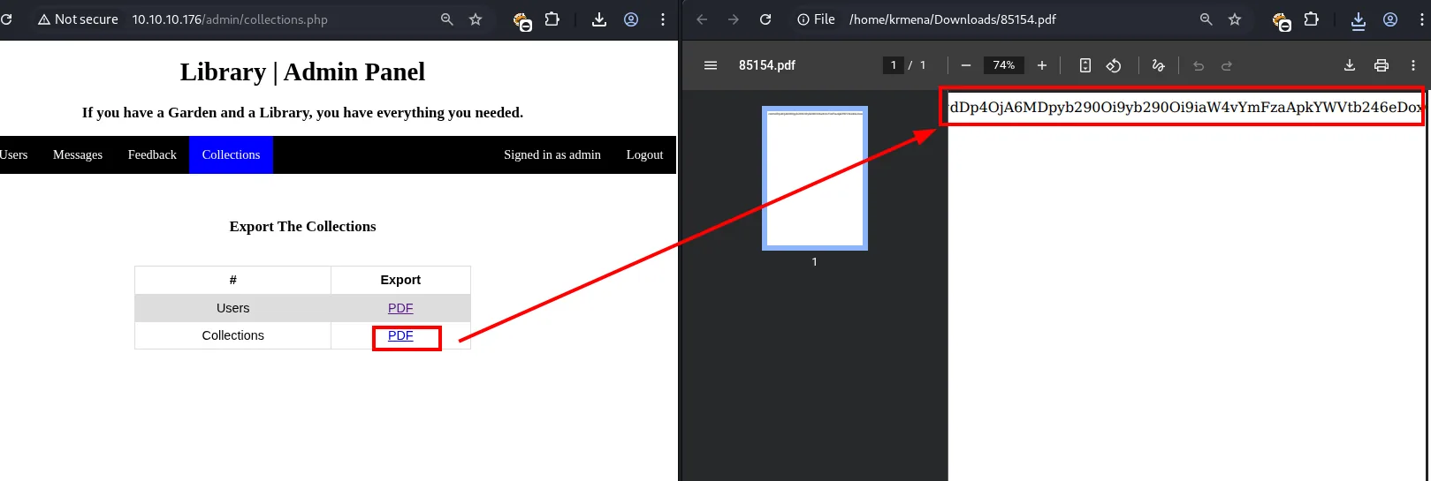Screen dimensions: 1431x481
Task: Click the File info indicator in PDF address bar
Action: (x=816, y=19)
